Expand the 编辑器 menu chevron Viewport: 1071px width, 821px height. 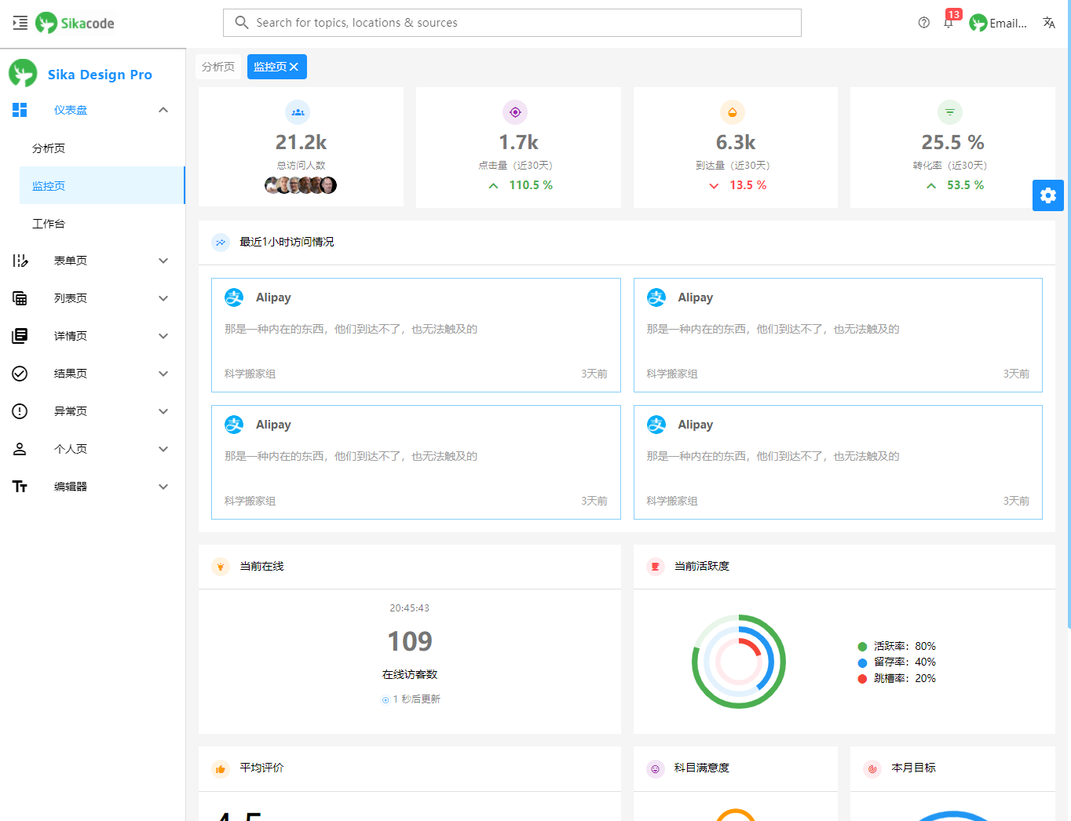pos(163,487)
